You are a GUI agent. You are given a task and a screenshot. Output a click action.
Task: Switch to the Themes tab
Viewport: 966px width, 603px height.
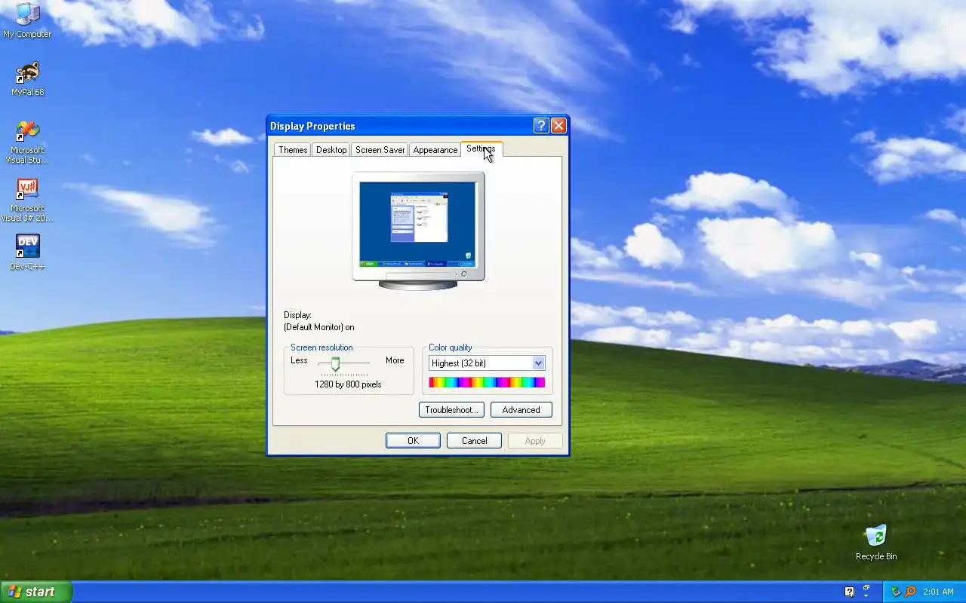click(x=293, y=149)
